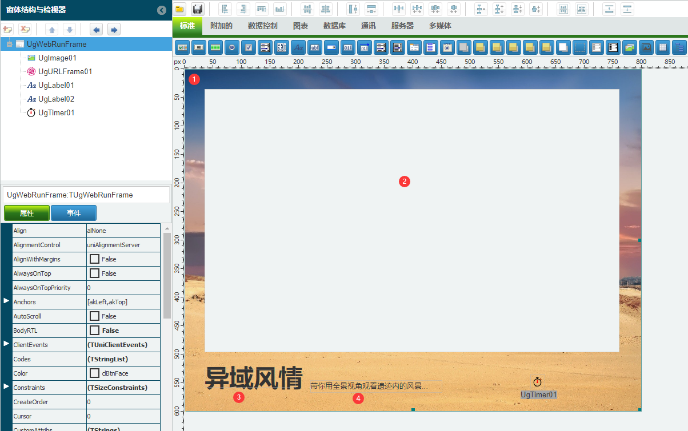Click the alNone value of Align
The image size is (688, 431).
click(x=123, y=231)
